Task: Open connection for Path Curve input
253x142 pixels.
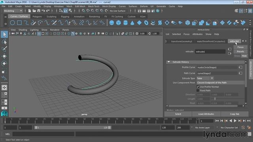Action: pyautogui.click(x=240, y=73)
